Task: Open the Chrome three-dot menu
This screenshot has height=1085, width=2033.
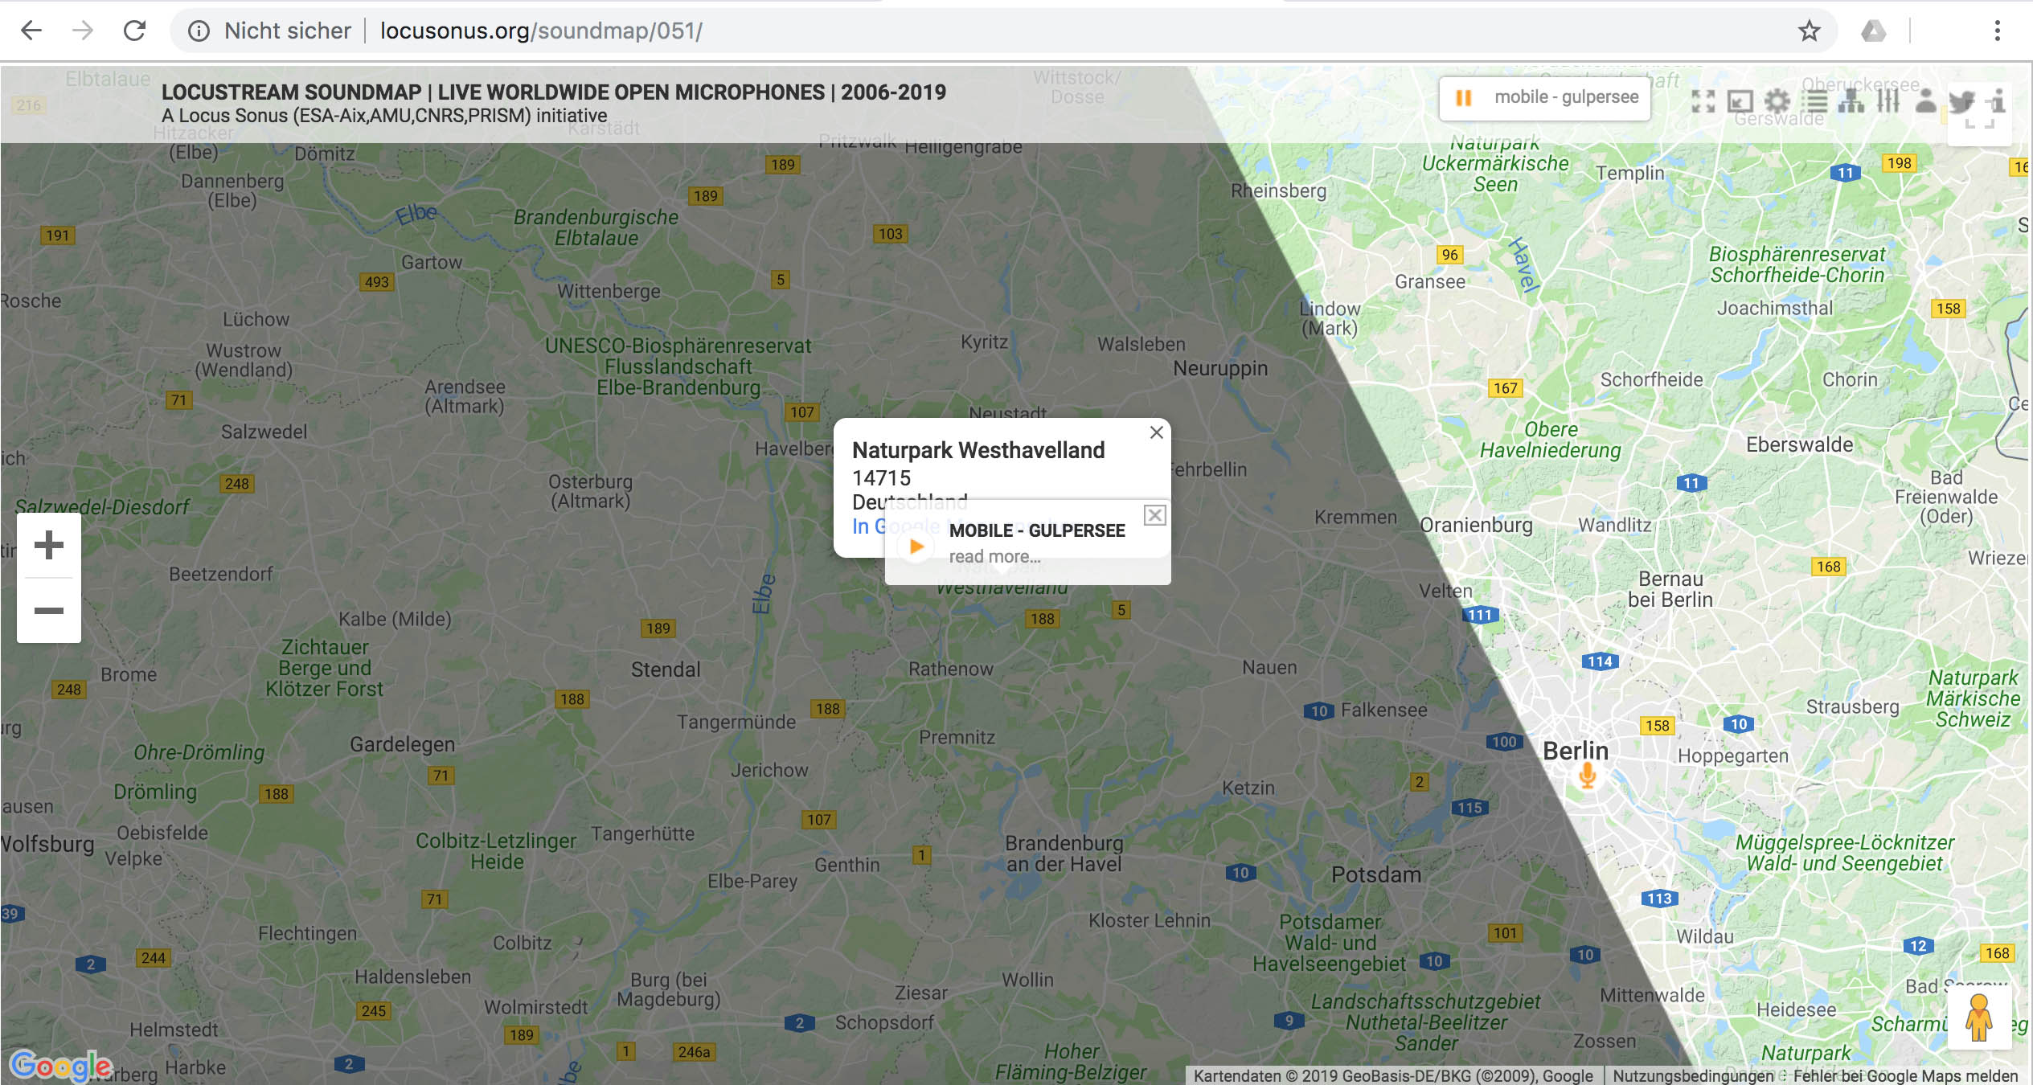Action: 1997,31
